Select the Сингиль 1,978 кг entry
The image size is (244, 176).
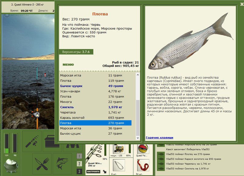(x=95, y=107)
